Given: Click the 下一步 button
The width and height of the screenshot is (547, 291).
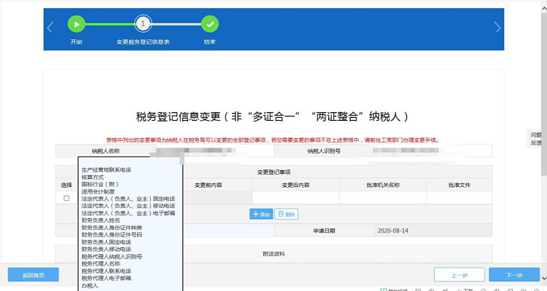Looking at the screenshot, I should [x=514, y=275].
